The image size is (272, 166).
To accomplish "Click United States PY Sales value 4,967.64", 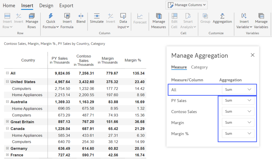I will coord(62,82).
